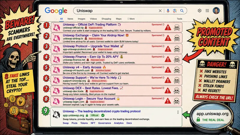Open the Governance sitelink
Viewport: 240px width, 135px height.
click(x=104, y=123)
